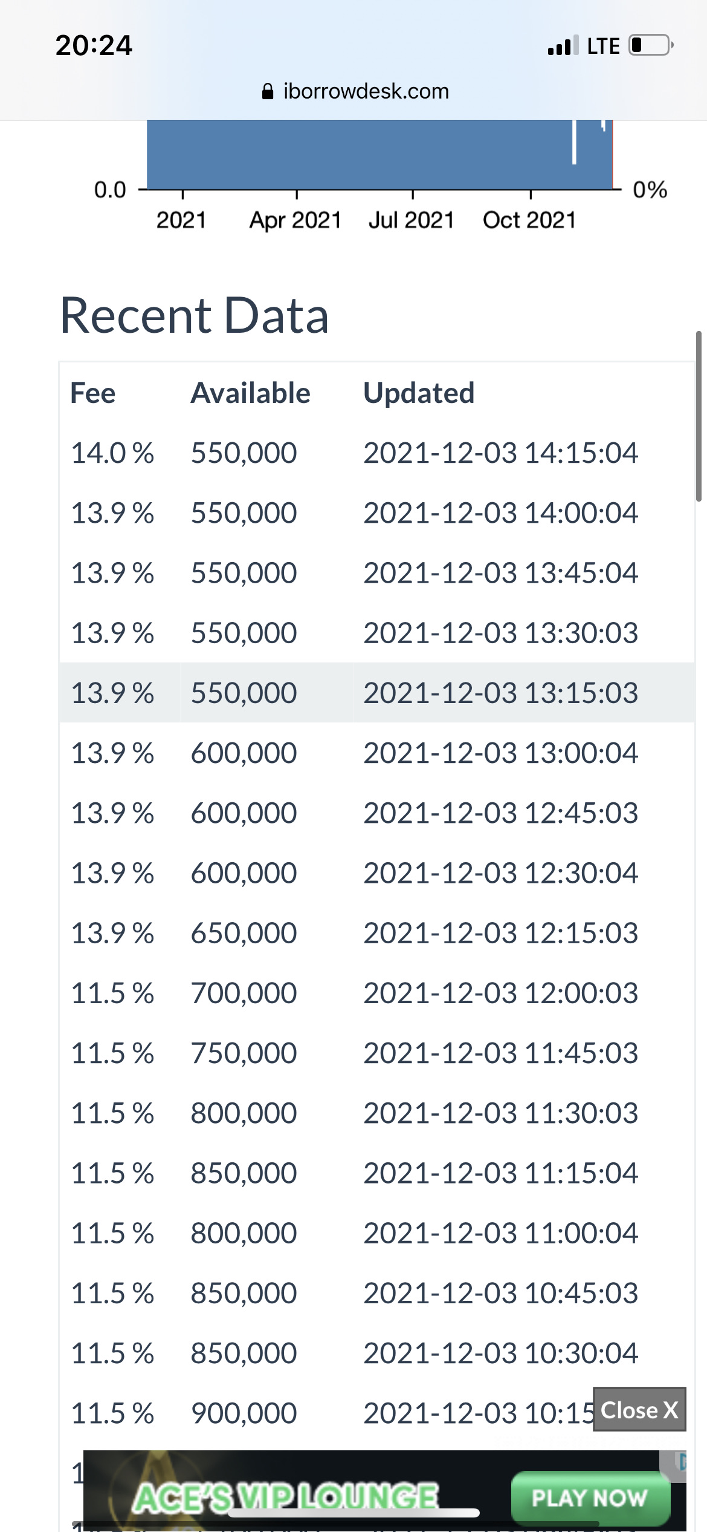Tap the 900,000 available row
This screenshot has width=707, height=1532.
click(377, 1413)
